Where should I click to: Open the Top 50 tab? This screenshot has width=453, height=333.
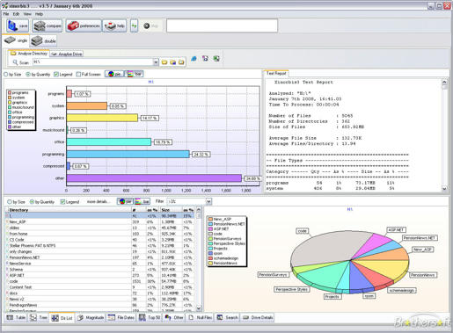150,317
